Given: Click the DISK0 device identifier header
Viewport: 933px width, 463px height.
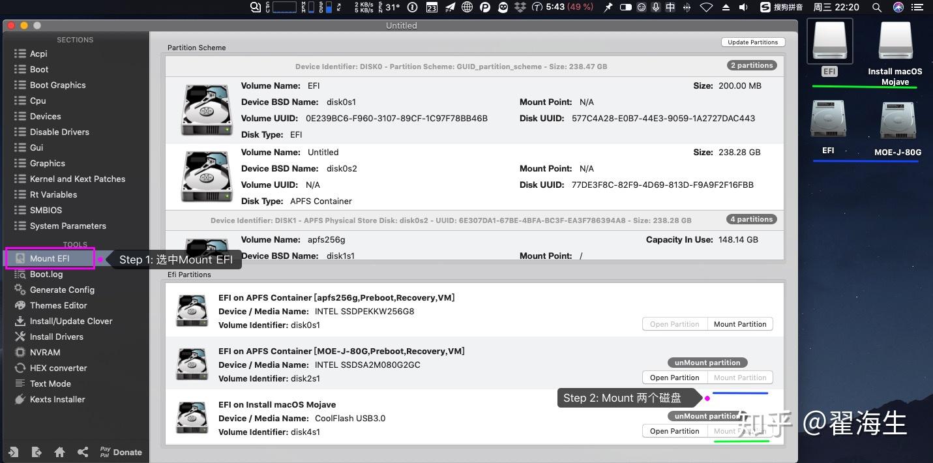Looking at the screenshot, I should (x=451, y=67).
